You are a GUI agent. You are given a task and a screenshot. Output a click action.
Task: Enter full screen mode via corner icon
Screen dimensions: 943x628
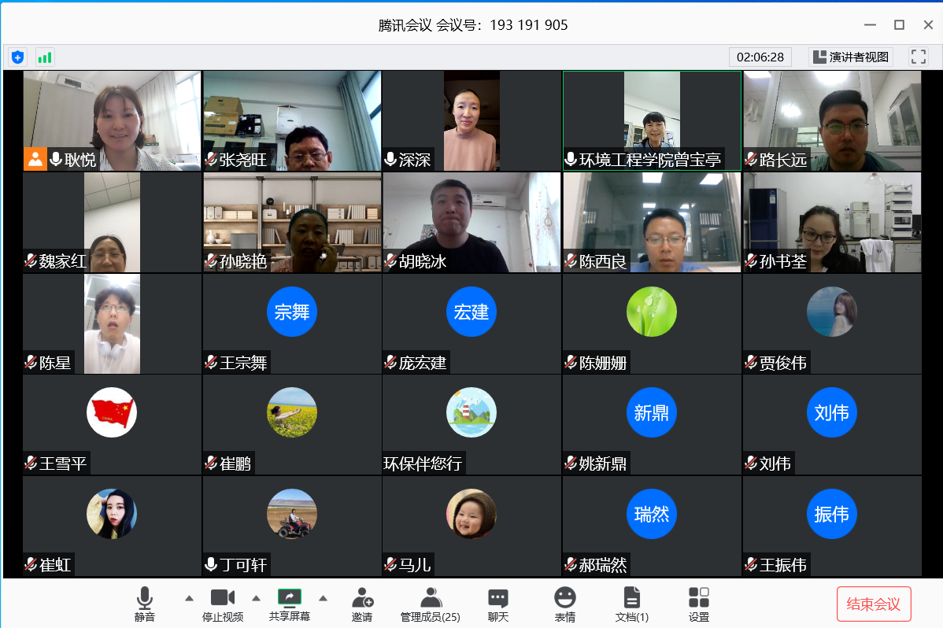(918, 57)
